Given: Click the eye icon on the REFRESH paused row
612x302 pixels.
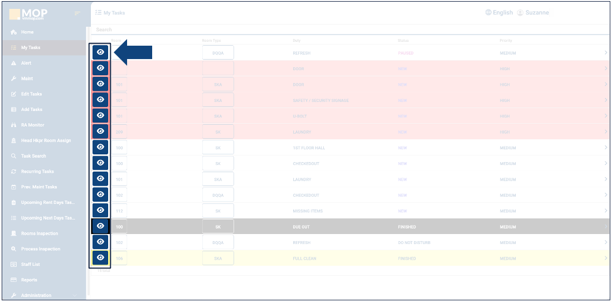Looking at the screenshot, I should click(100, 52).
